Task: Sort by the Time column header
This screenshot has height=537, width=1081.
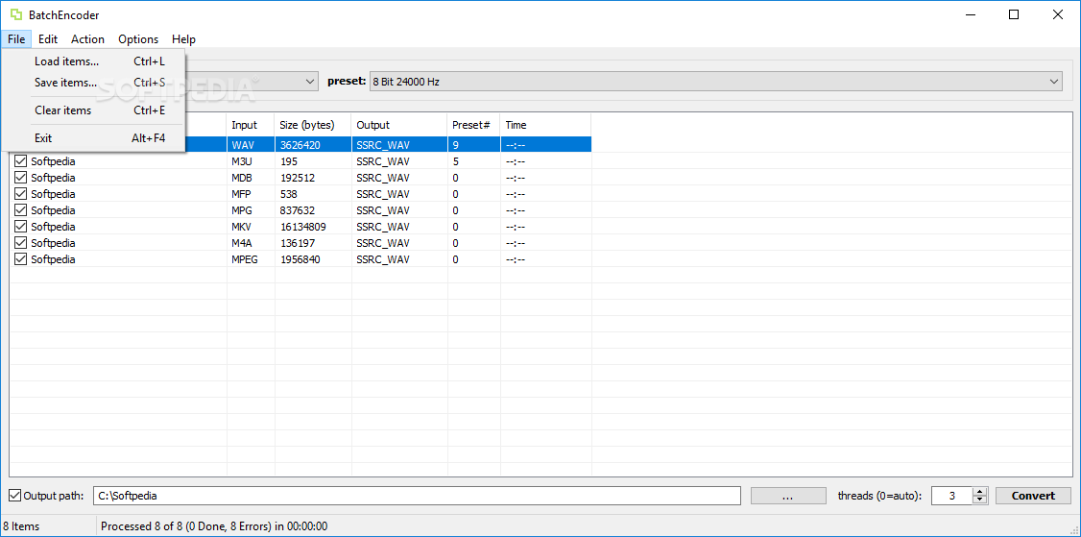Action: [x=546, y=125]
